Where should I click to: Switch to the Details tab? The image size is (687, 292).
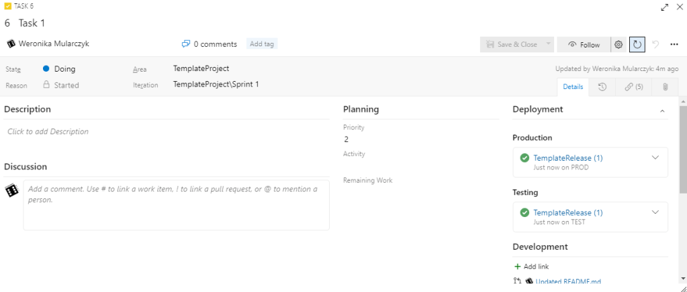tap(573, 87)
